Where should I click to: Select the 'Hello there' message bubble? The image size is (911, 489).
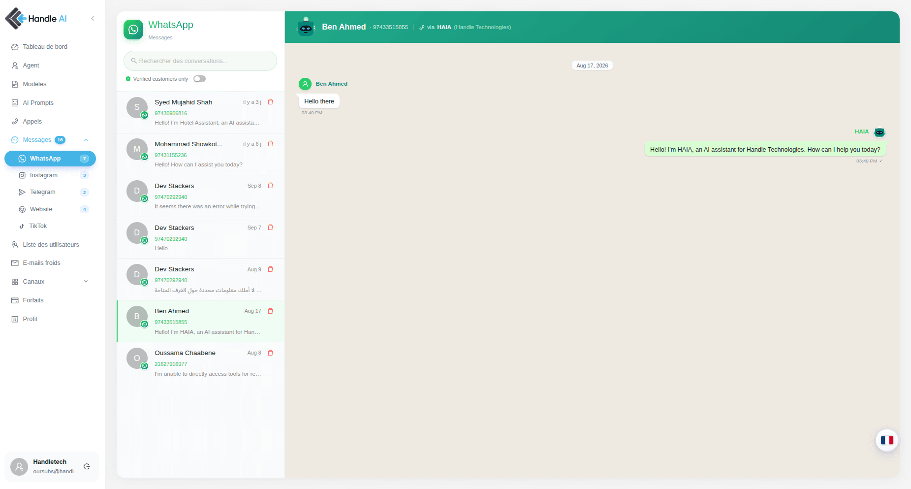click(319, 101)
